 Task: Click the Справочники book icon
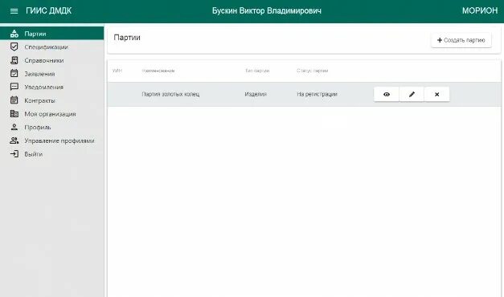click(x=14, y=60)
